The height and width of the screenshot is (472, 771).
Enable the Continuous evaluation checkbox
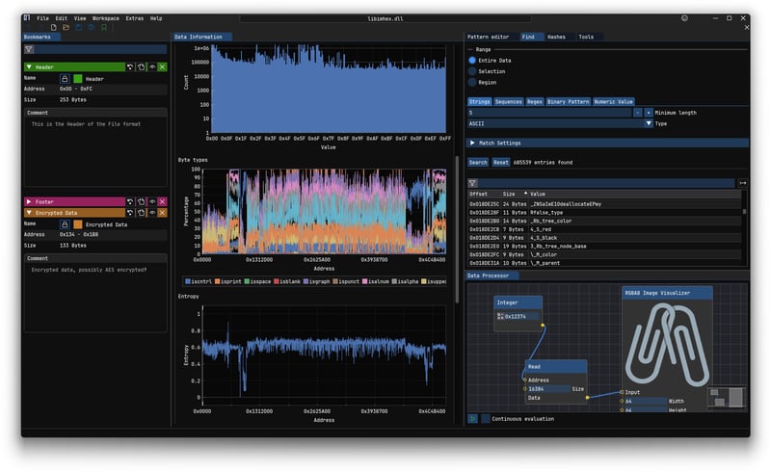[485, 419]
